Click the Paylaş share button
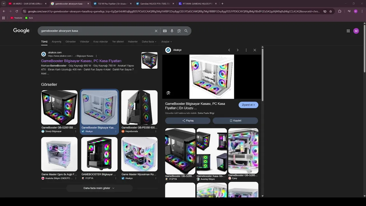 coord(188,120)
